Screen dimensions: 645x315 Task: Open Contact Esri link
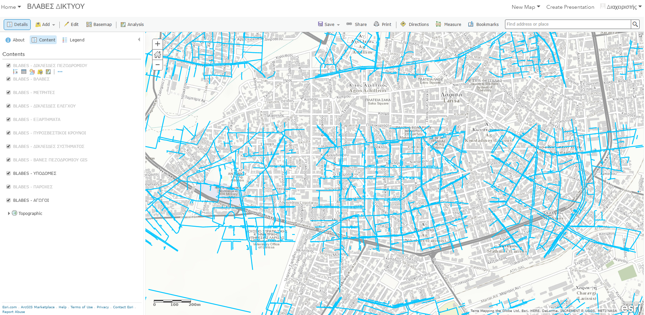123,307
